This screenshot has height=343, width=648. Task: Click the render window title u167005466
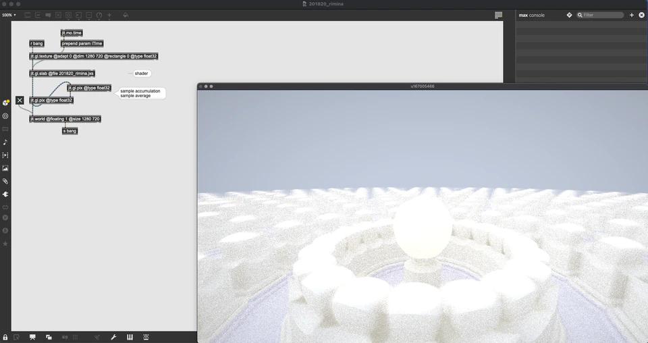point(423,86)
